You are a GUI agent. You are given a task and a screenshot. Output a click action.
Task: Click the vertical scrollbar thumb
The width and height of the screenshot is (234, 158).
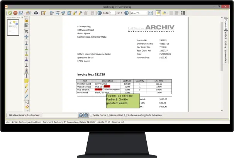click(222, 46)
